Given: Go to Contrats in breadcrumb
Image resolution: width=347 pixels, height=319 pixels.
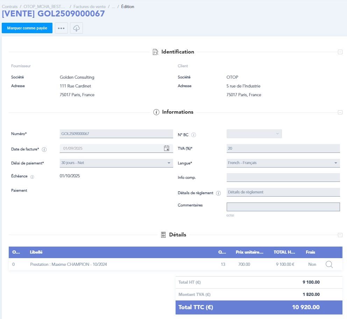Looking at the screenshot, I should pyautogui.click(x=10, y=7).
